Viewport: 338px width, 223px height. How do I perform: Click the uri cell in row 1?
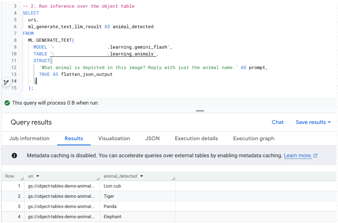[x=62, y=186]
